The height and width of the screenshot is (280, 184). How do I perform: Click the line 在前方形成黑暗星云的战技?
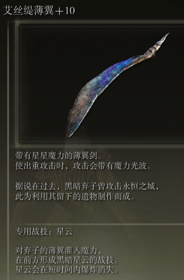67,260
